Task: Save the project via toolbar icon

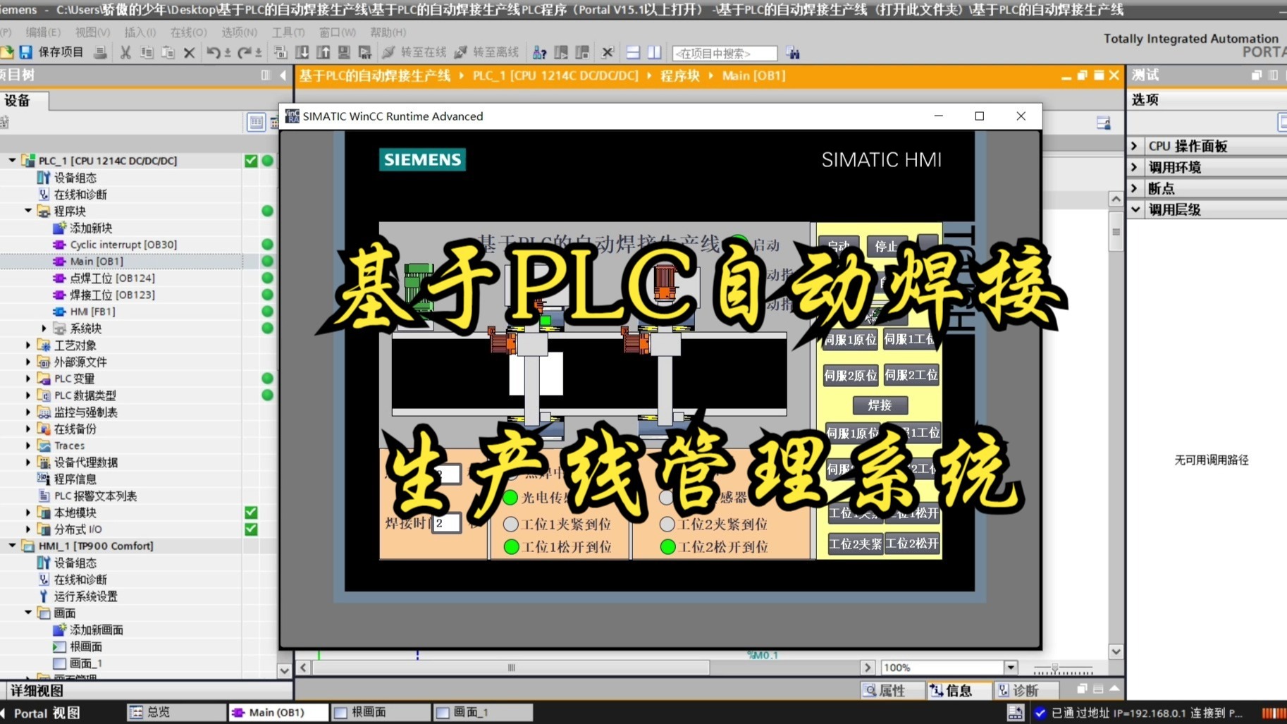Action: point(26,52)
